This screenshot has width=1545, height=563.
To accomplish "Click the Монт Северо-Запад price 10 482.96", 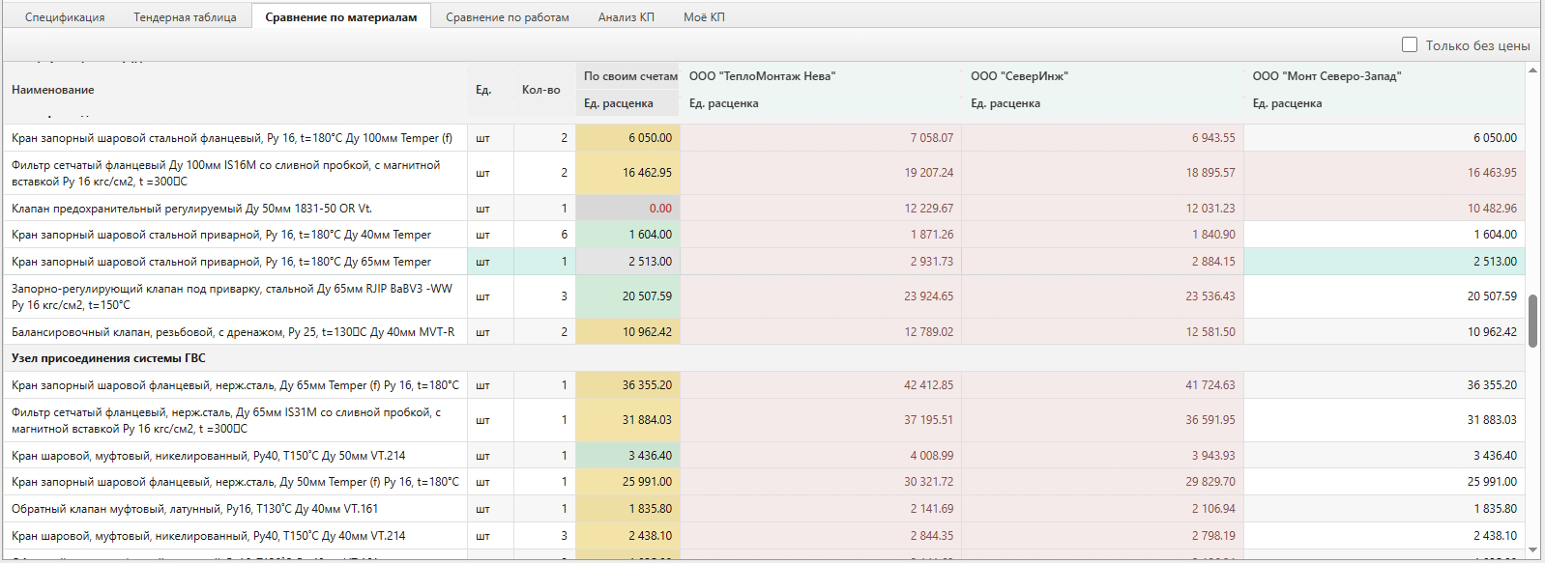I will click(x=1385, y=209).
